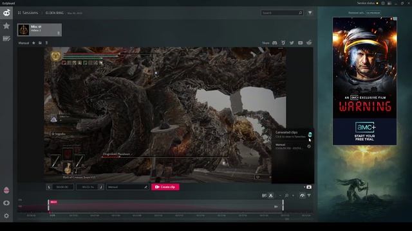Click the clip start bracket marker button

49,187
